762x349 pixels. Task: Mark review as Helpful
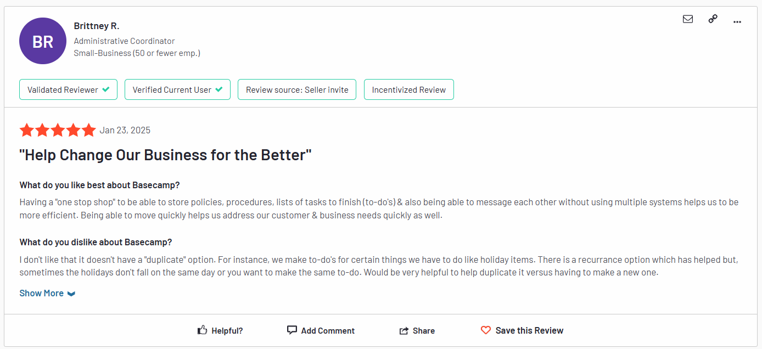click(x=220, y=330)
